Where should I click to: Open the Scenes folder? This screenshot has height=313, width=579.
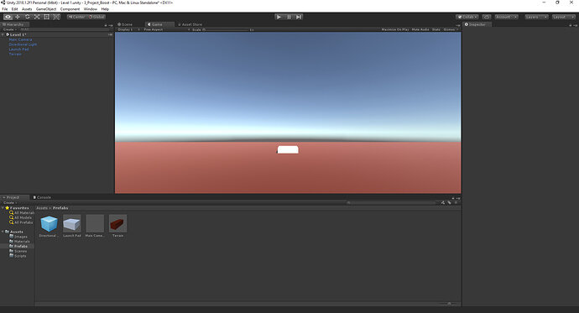point(18,251)
